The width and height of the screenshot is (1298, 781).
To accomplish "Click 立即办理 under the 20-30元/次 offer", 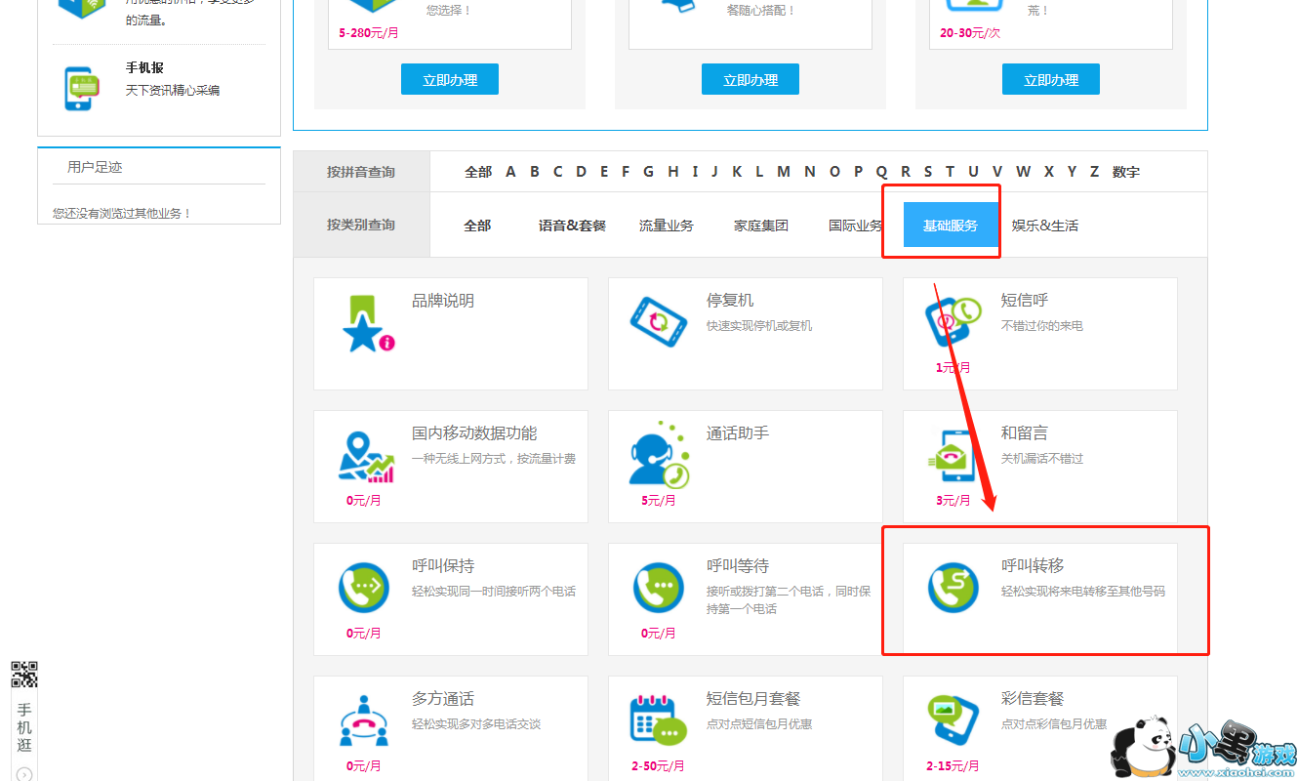I will click(x=1051, y=80).
